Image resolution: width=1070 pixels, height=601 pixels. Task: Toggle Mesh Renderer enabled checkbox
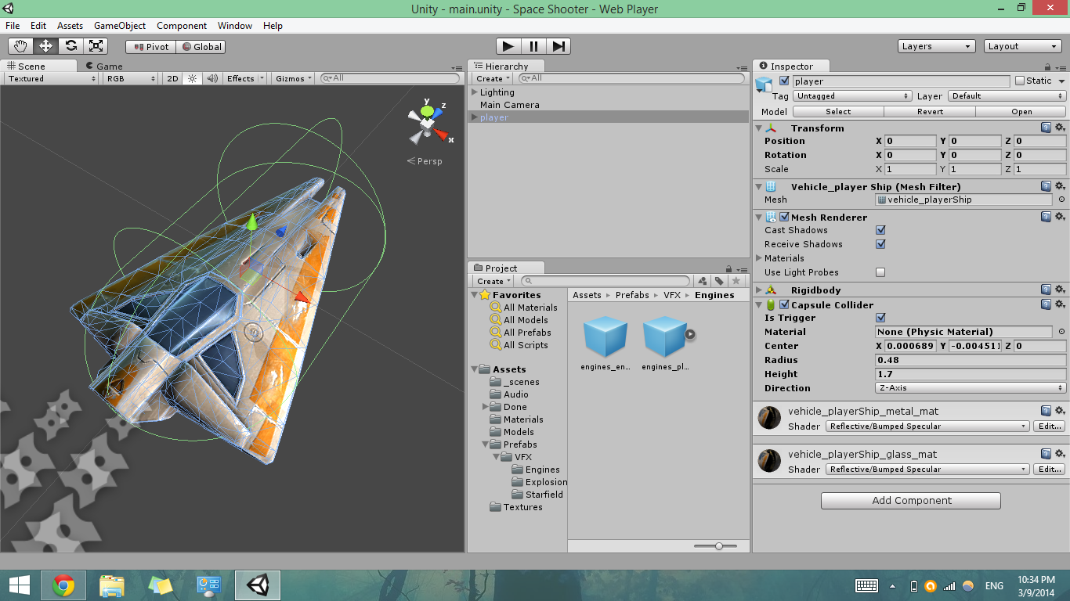[x=784, y=217]
